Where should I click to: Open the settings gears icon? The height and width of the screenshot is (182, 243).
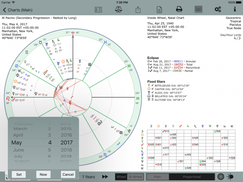[218, 9]
